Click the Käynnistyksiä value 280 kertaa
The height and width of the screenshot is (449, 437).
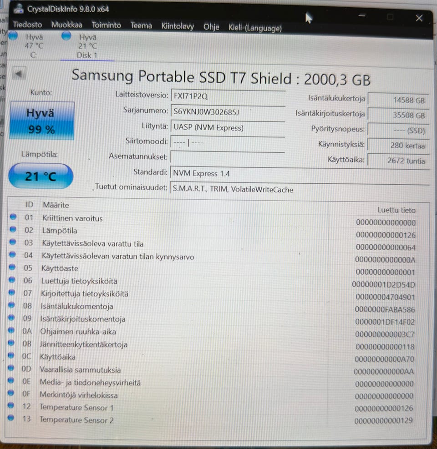(x=398, y=146)
